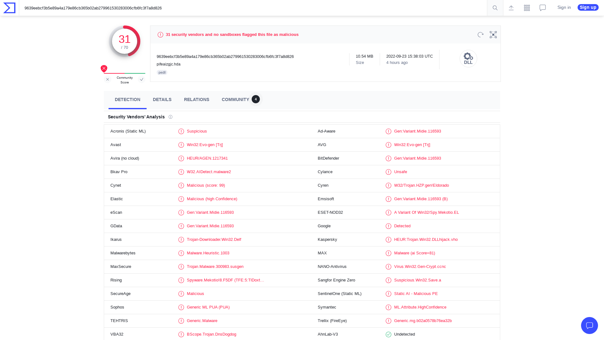
Task: Open the file upload icon
Action: pyautogui.click(x=511, y=8)
